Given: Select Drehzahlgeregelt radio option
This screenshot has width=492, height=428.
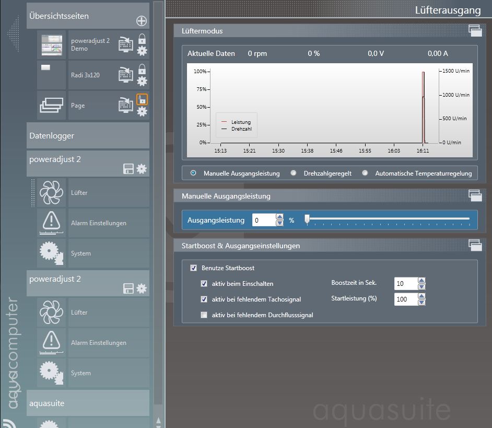Looking at the screenshot, I should tap(294, 173).
